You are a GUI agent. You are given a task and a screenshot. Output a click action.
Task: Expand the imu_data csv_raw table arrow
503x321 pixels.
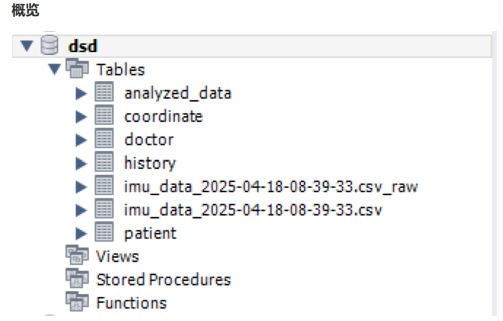pyautogui.click(x=81, y=186)
